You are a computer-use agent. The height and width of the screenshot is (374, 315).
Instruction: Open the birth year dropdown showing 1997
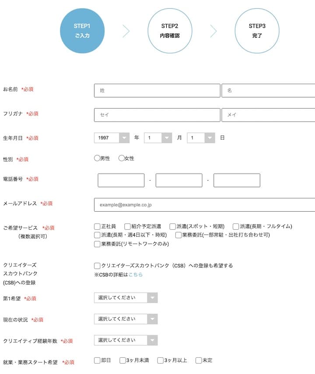112,138
